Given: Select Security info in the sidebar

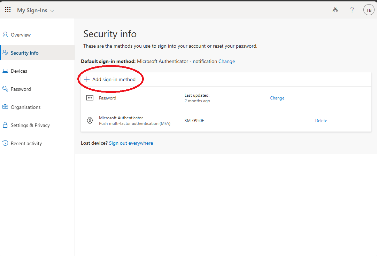Looking at the screenshot, I should (24, 53).
